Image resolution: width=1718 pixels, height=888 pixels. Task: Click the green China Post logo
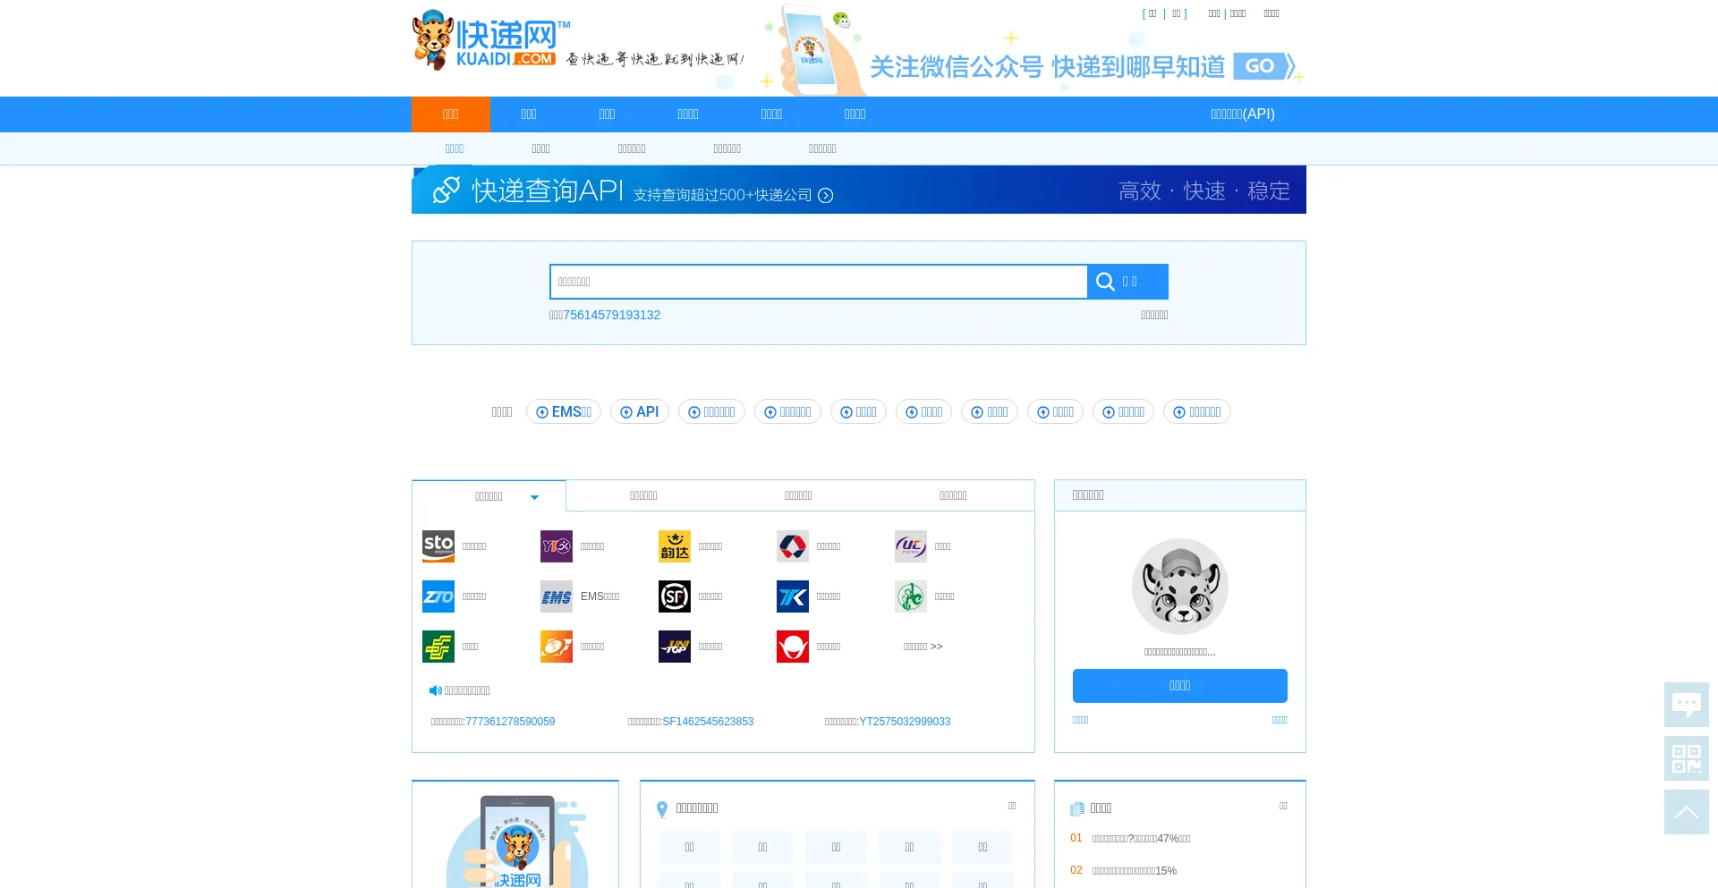click(438, 647)
